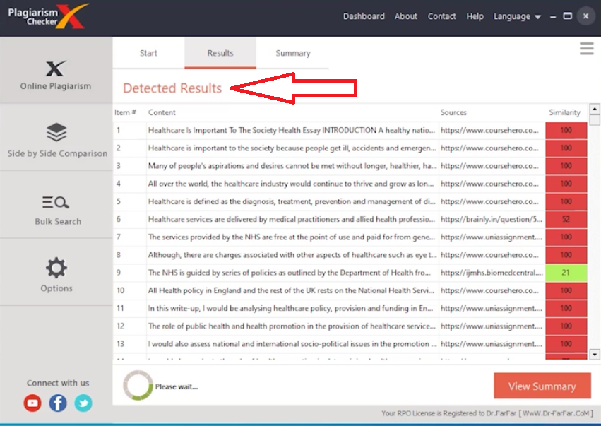Select row 7 The services provided by the NHS
This screenshot has height=426, width=601.
(350, 237)
